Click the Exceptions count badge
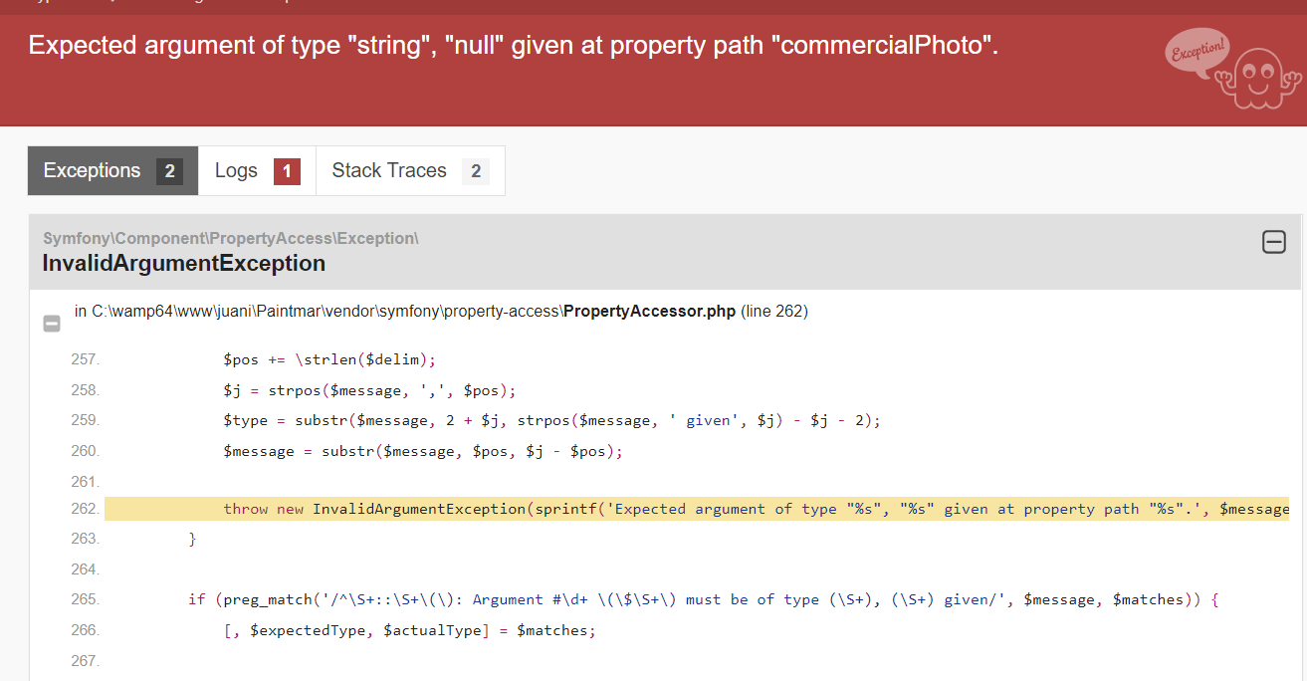This screenshot has height=681, width=1307. coord(169,171)
